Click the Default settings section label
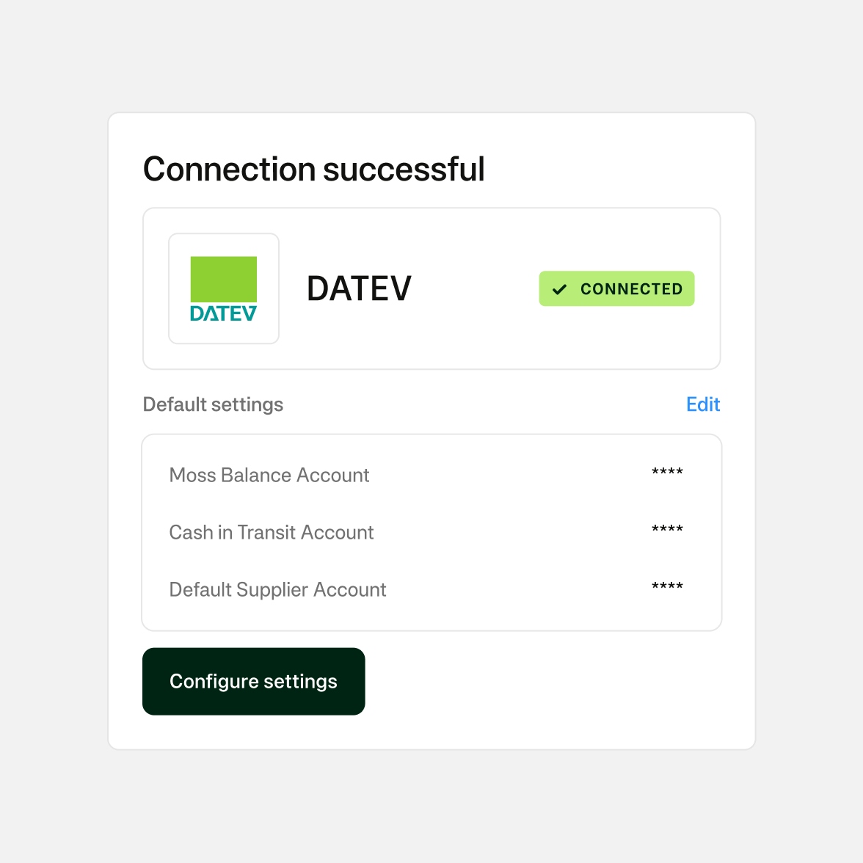The height and width of the screenshot is (863, 863). click(x=213, y=404)
